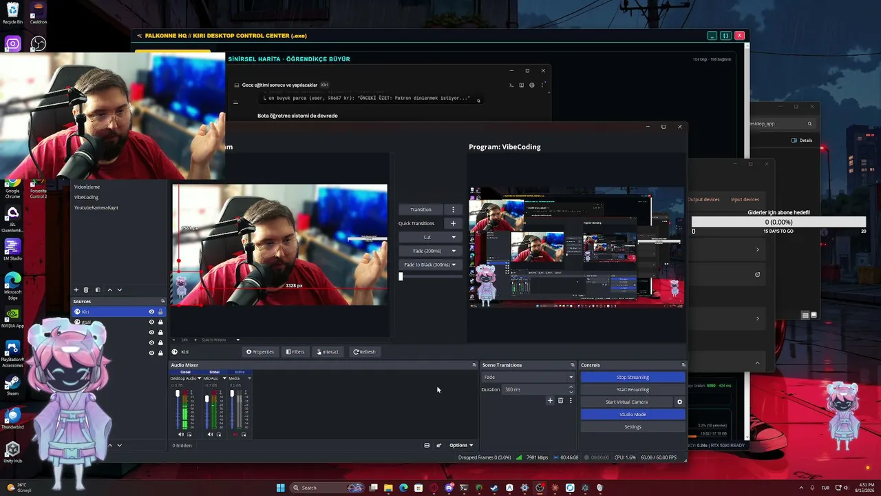Mute Mic/Aux with the speaker icon
Screen dimensions: 881x496
click(211, 434)
